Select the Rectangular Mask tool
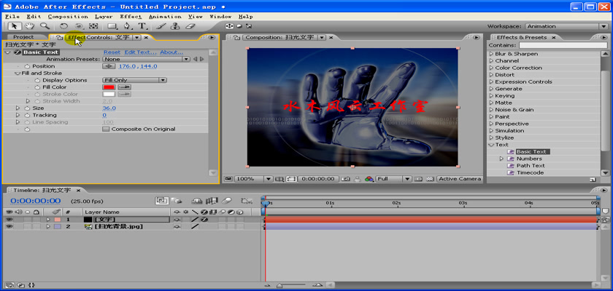The height and width of the screenshot is (291, 613). click(113, 26)
